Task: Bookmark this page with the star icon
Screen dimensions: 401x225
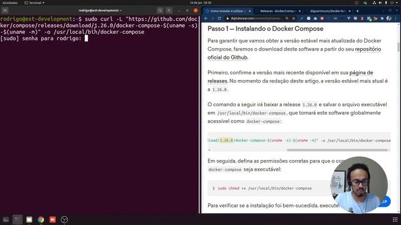Action: click(294, 18)
